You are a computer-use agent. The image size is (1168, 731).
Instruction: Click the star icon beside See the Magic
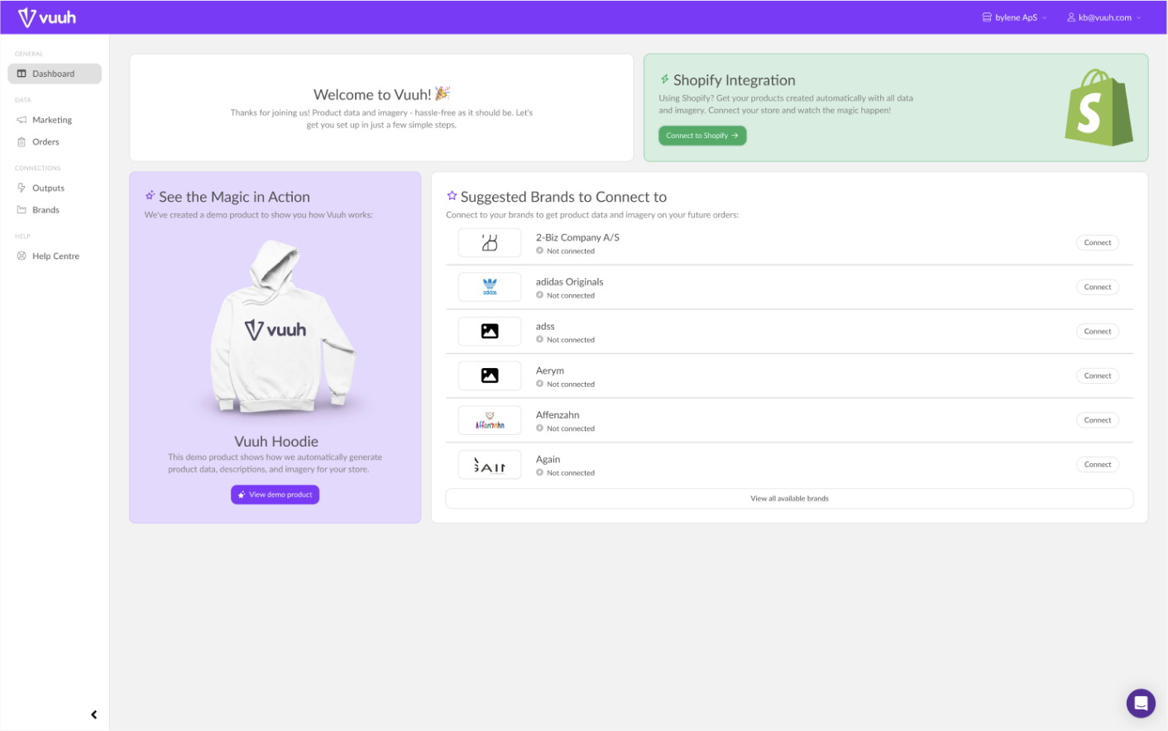(x=150, y=196)
